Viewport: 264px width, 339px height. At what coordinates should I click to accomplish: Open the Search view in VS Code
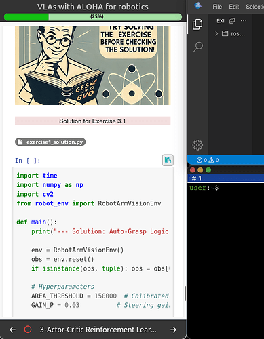click(197, 47)
